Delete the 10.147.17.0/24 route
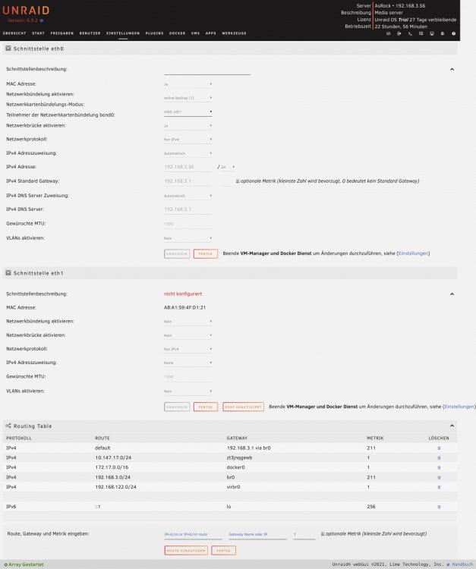This screenshot has width=476, height=569. pos(439,458)
